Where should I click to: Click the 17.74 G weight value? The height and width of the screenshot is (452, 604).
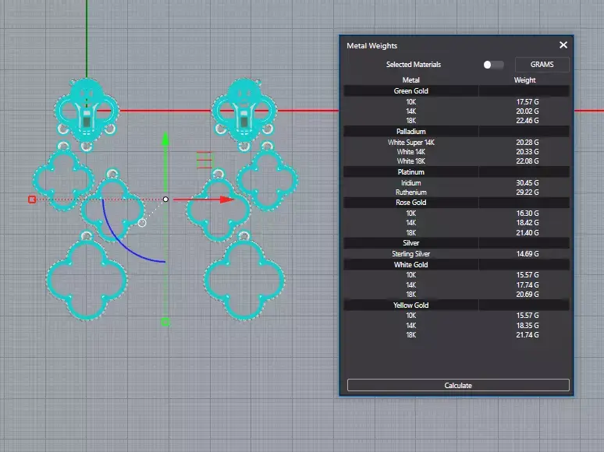[x=528, y=284]
